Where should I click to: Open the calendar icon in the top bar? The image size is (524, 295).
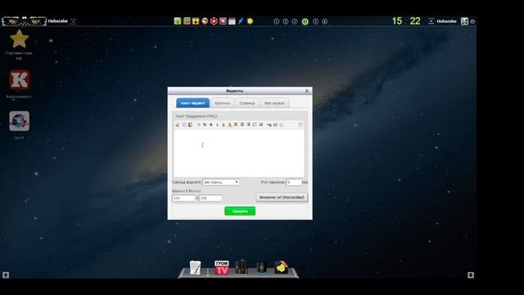[232, 21]
